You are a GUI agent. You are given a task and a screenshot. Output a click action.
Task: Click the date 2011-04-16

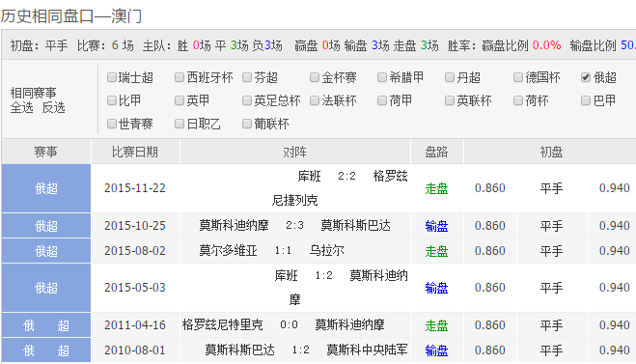135,325
